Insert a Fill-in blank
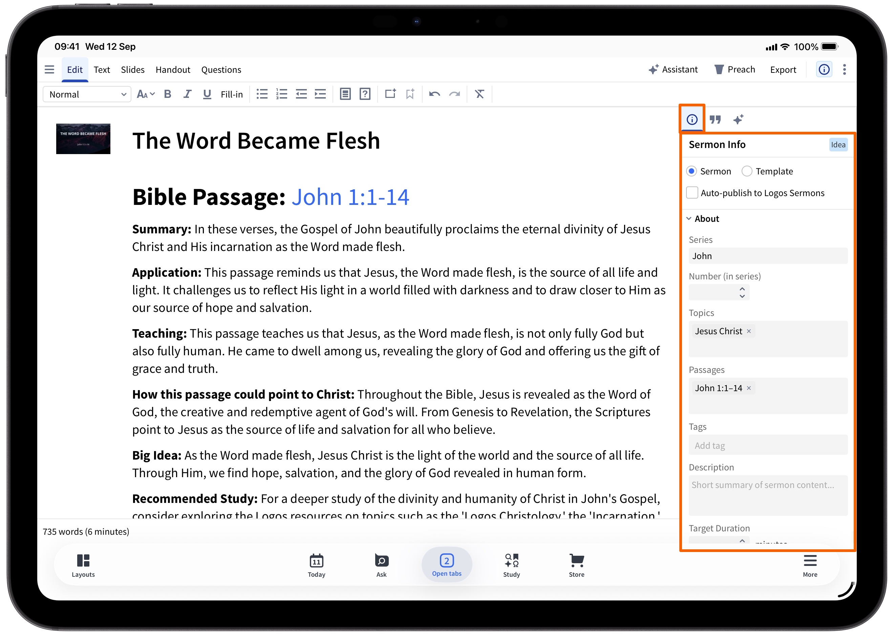 232,94
